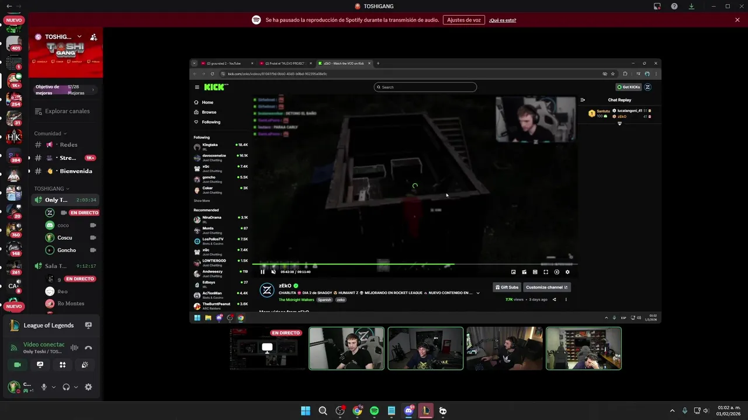This screenshot has width=748, height=420.
Task: Click the microphone icon in the system tray
Action: 684,411
